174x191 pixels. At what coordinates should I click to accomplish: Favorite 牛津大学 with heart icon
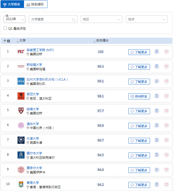(167, 140)
